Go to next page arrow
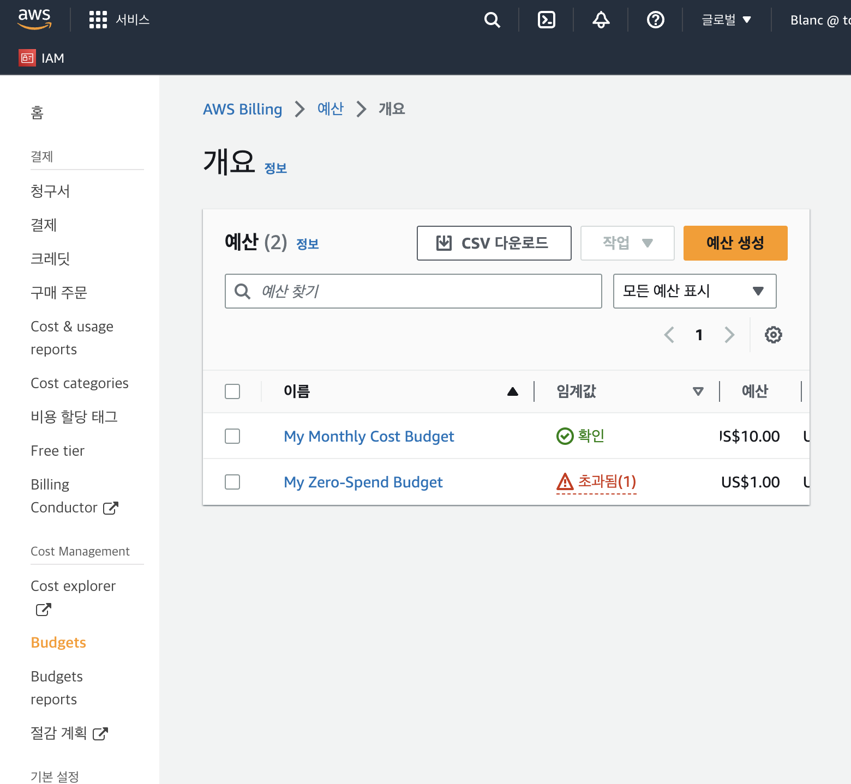Viewport: 851px width, 784px height. tap(729, 335)
